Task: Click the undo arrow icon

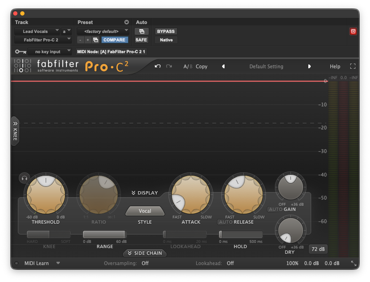Action: 158,66
